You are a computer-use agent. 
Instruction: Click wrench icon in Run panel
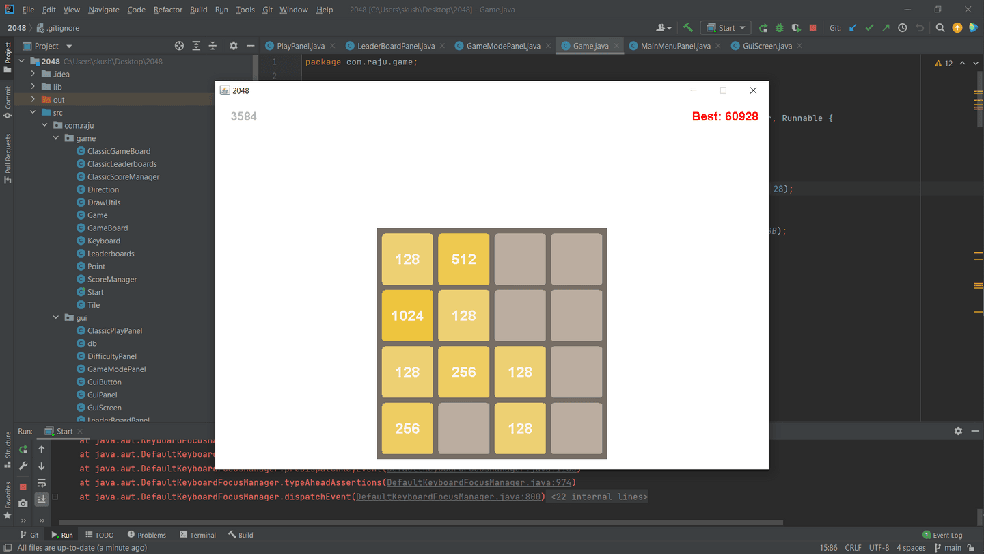pyautogui.click(x=23, y=466)
